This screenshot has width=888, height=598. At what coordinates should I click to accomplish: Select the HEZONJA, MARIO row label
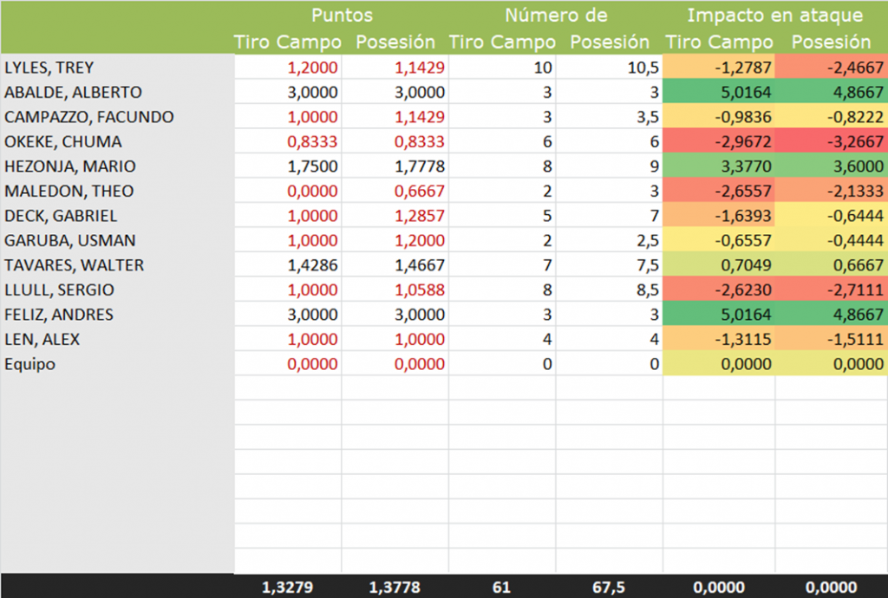pos(70,166)
